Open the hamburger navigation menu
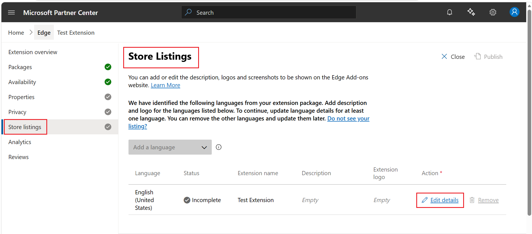The height and width of the screenshot is (234, 532). 11,12
